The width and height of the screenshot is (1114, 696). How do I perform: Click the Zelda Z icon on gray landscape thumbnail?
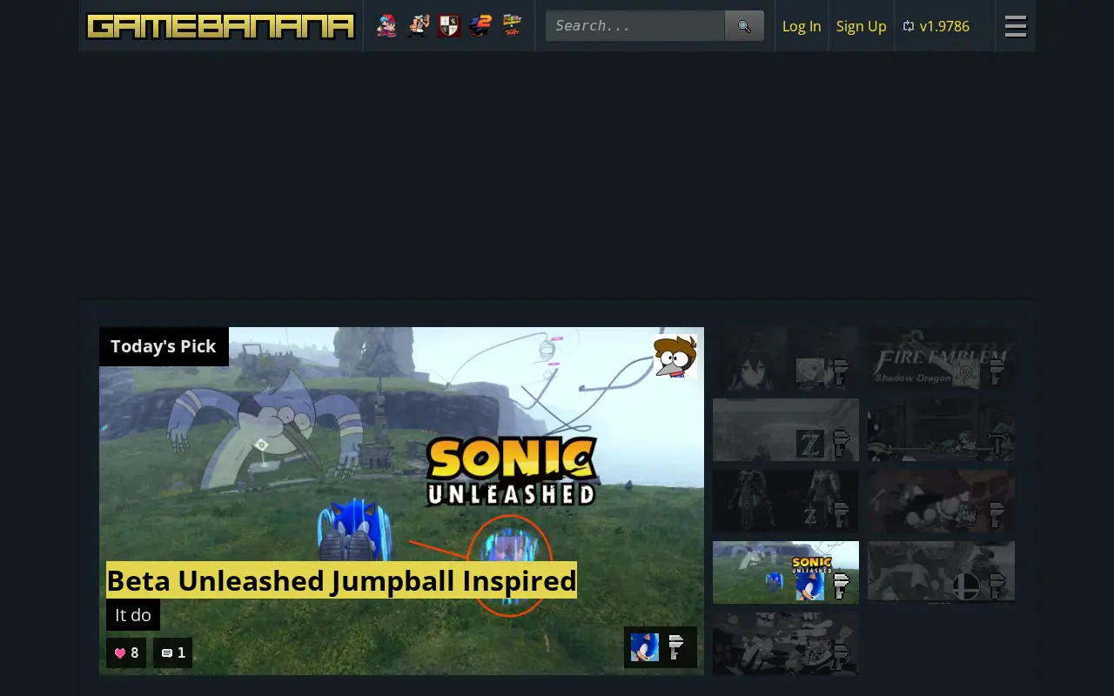point(810,444)
